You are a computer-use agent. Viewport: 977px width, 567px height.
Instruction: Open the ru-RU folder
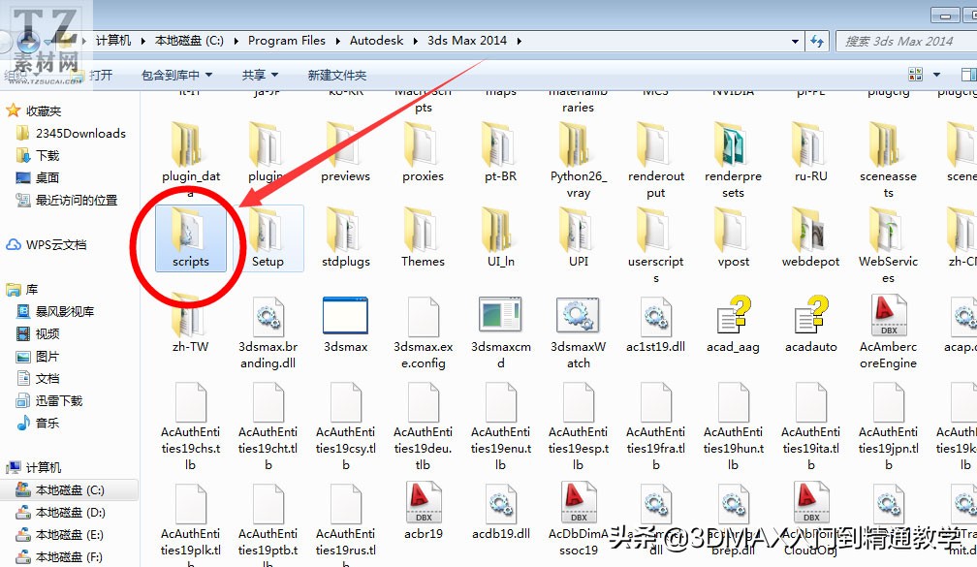pos(810,153)
